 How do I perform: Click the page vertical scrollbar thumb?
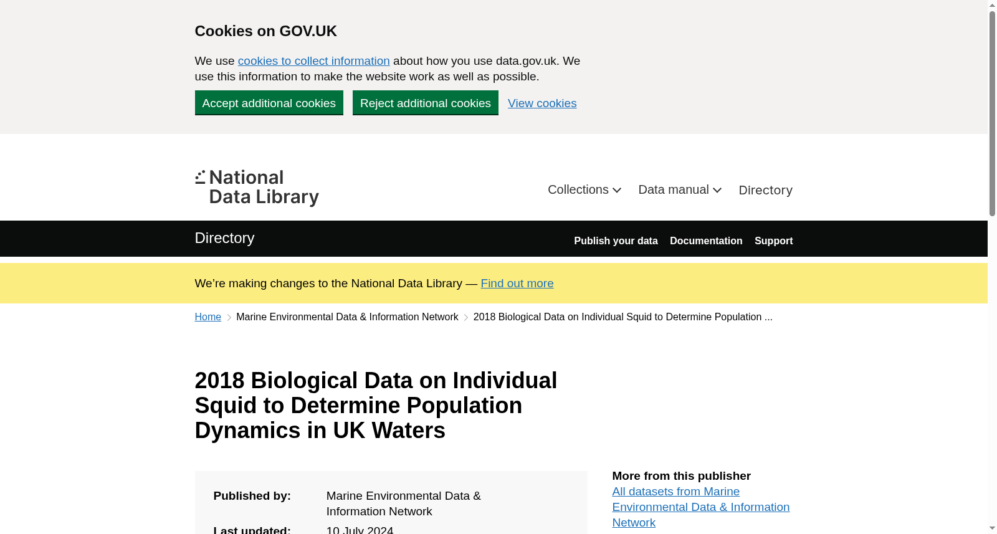(x=992, y=113)
